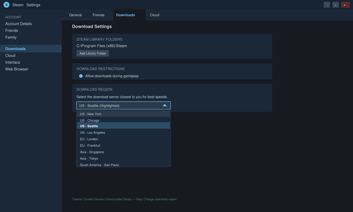Maximize the Steam settings window
The height and width of the screenshot is (212, 353).
click(x=336, y=5)
